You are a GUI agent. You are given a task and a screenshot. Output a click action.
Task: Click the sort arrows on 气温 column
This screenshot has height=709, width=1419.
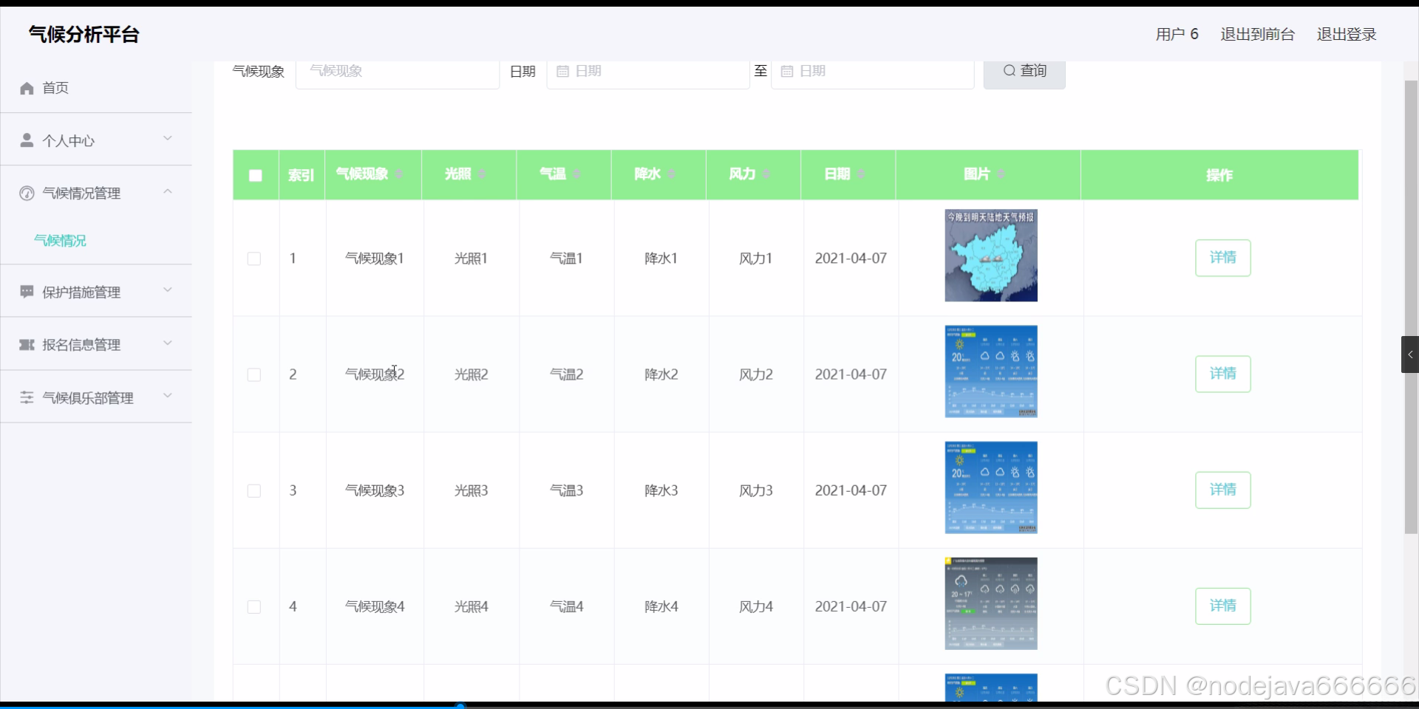click(576, 174)
